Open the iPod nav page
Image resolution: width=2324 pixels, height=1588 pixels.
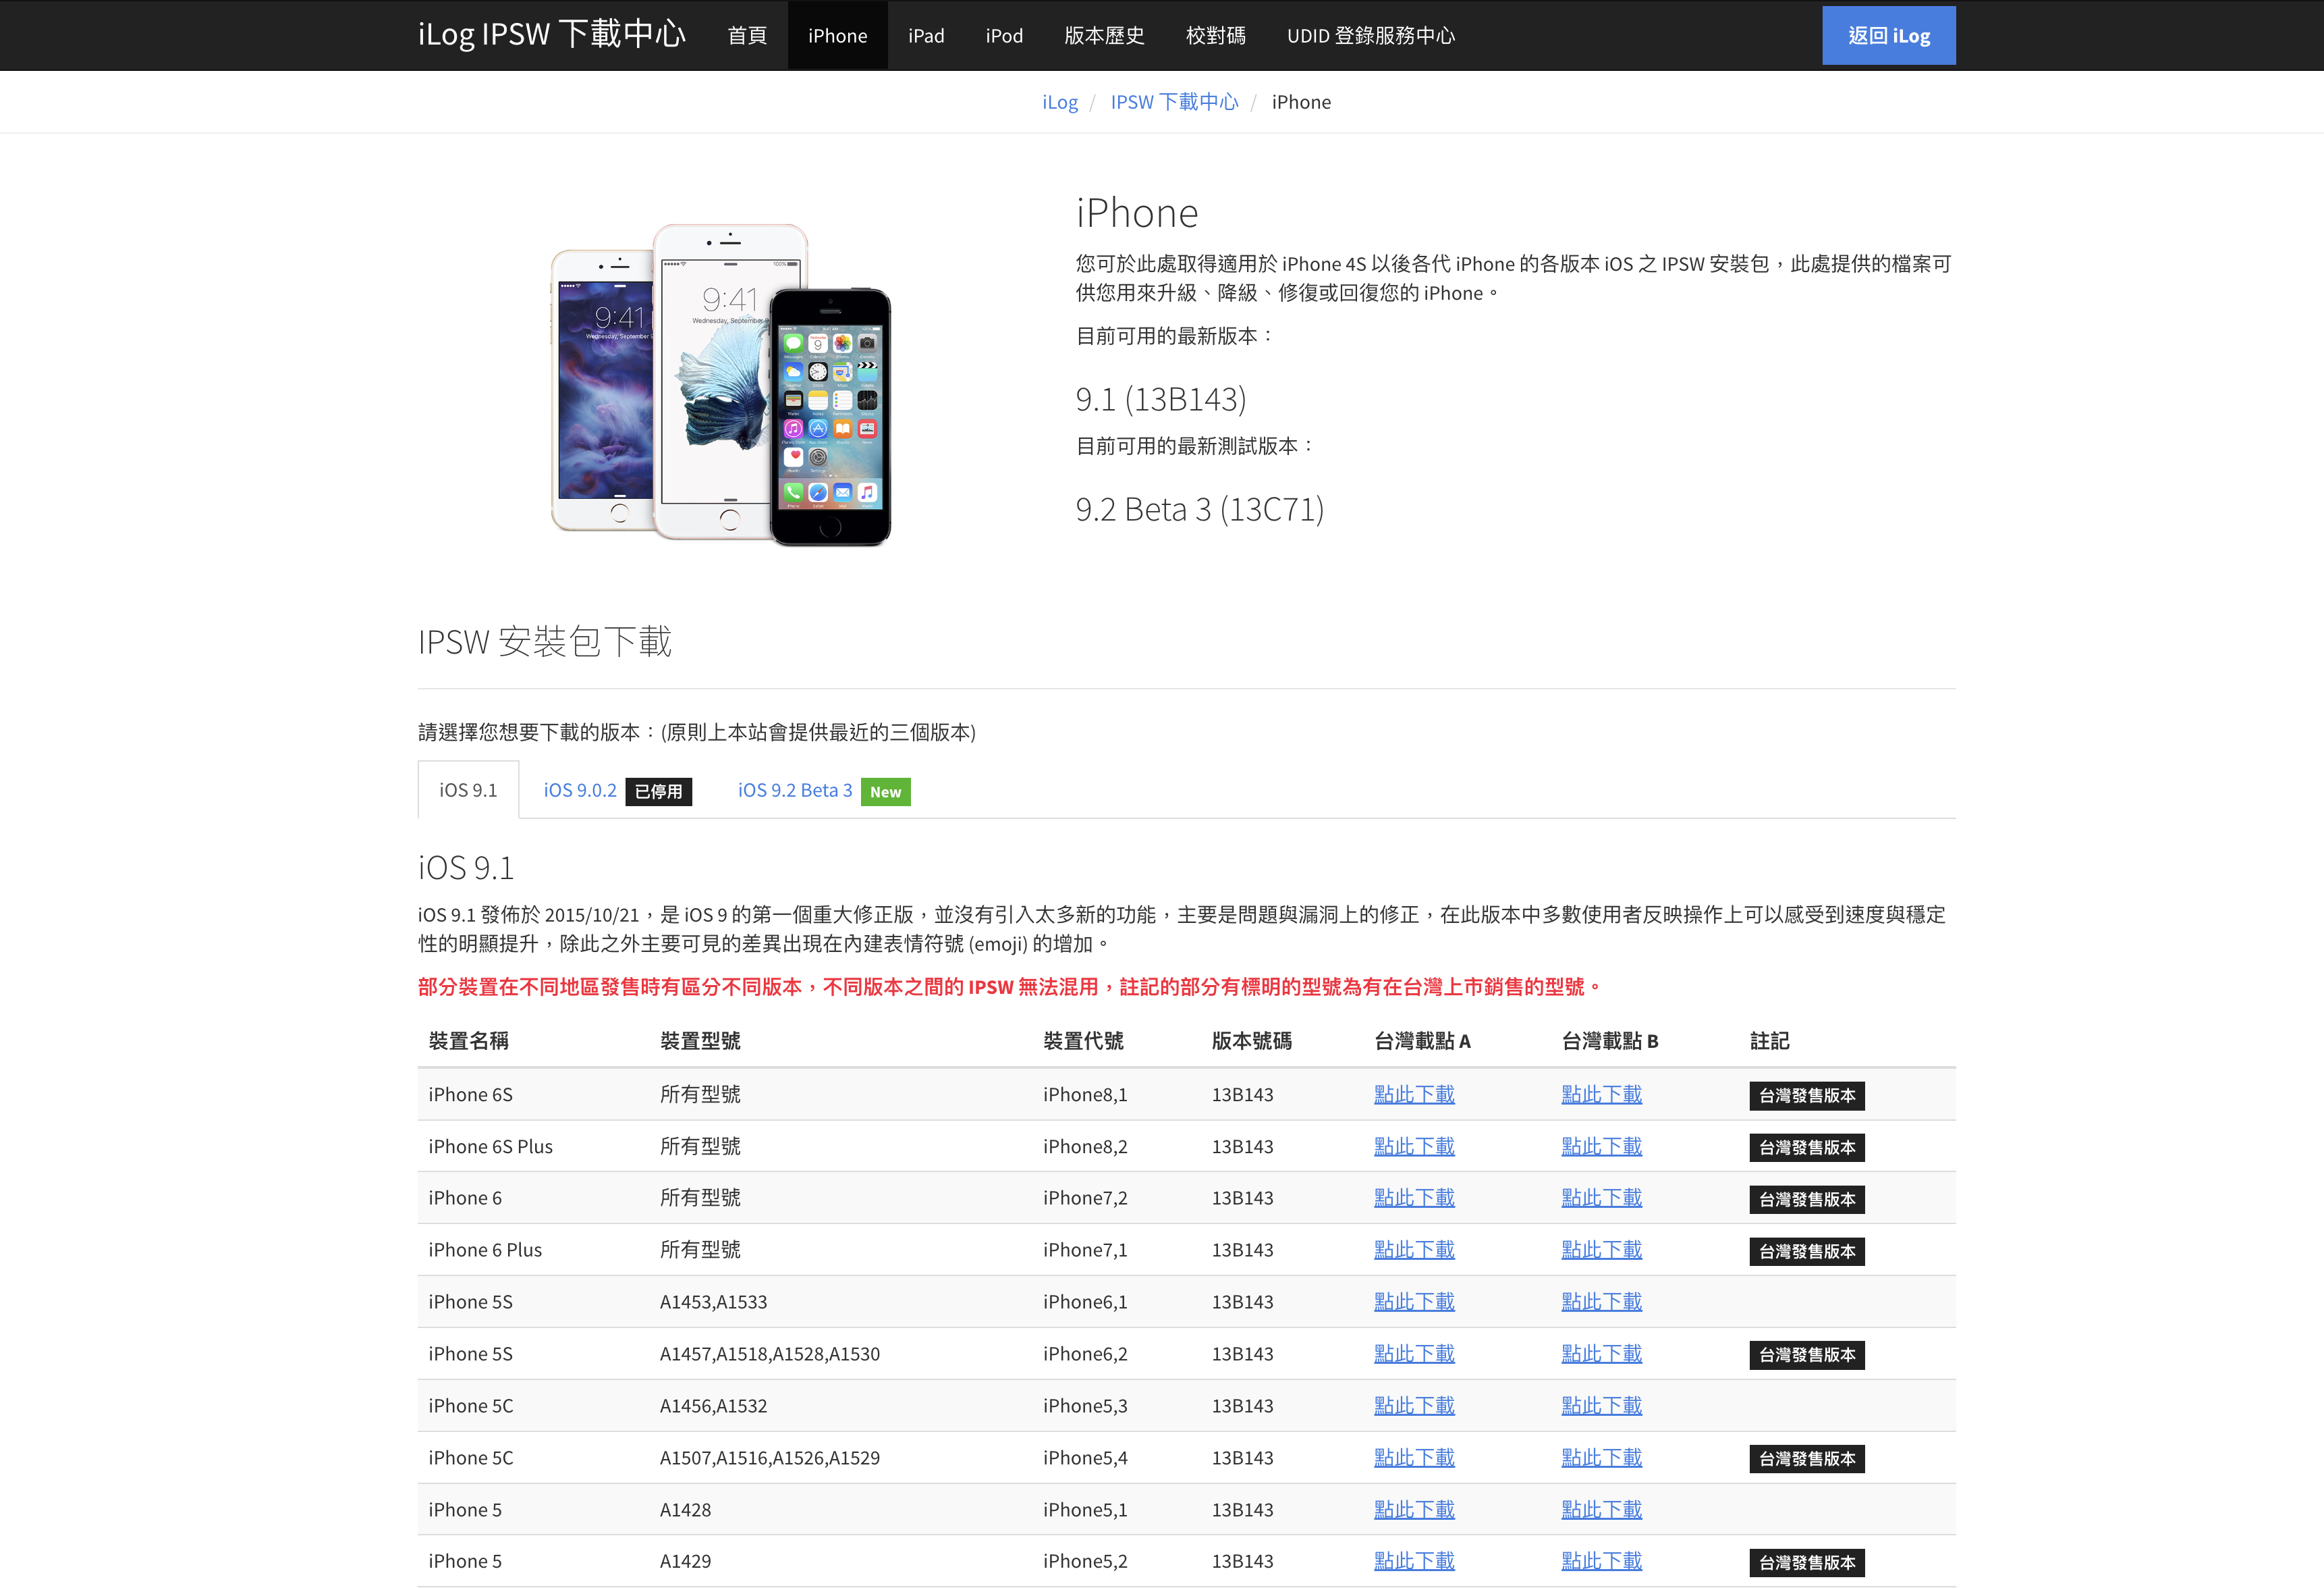tap(1004, 35)
